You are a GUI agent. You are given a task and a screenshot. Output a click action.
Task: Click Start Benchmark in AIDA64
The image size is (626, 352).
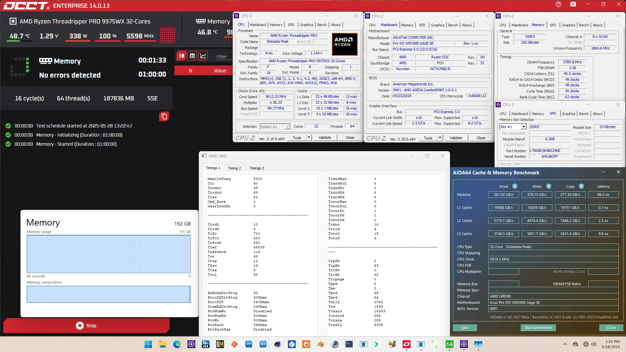538,328
